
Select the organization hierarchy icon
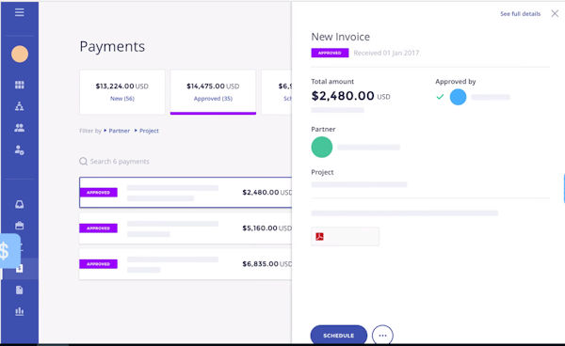tap(20, 106)
